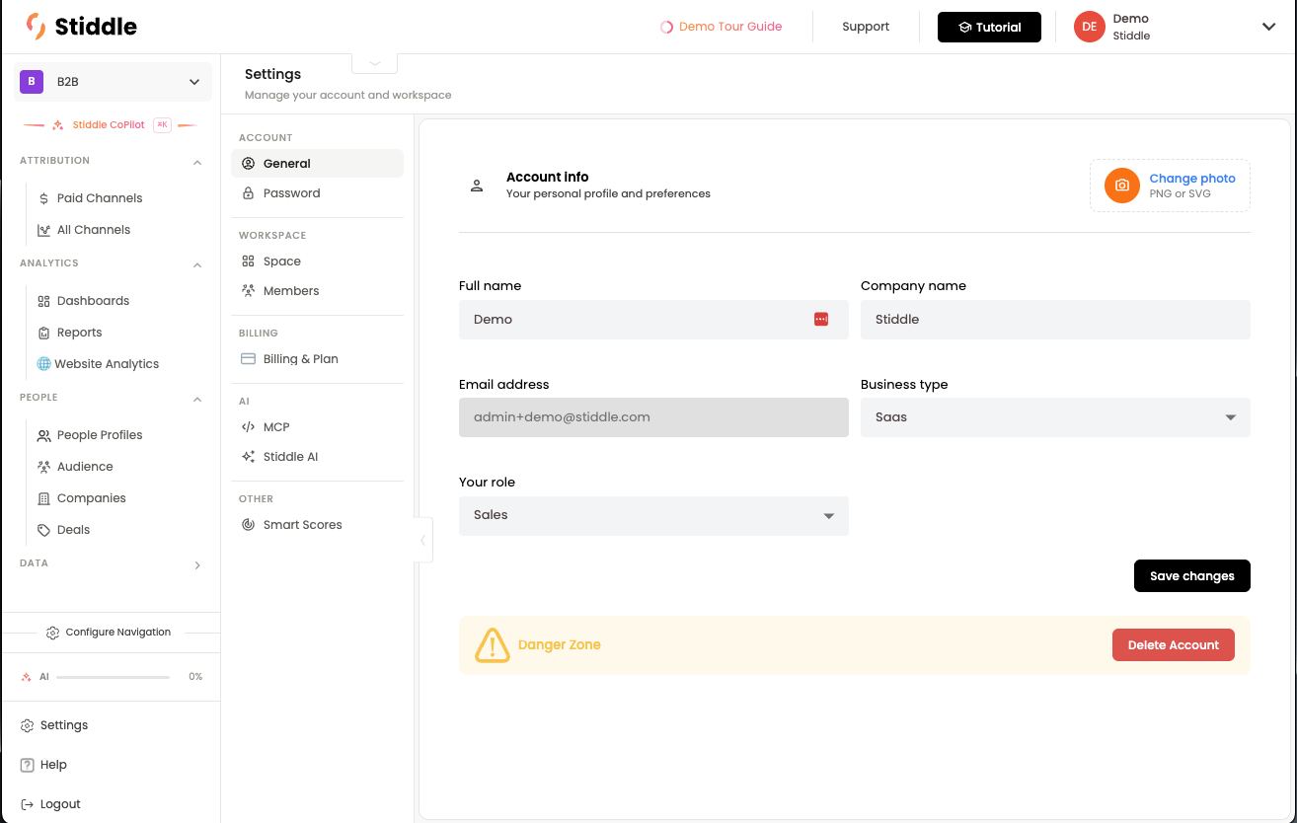
Task: Click the DE user avatar circle
Action: pyautogui.click(x=1089, y=27)
